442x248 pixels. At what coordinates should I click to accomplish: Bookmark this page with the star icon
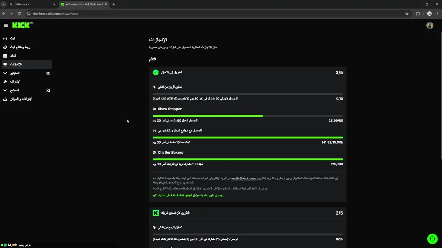pos(407,14)
